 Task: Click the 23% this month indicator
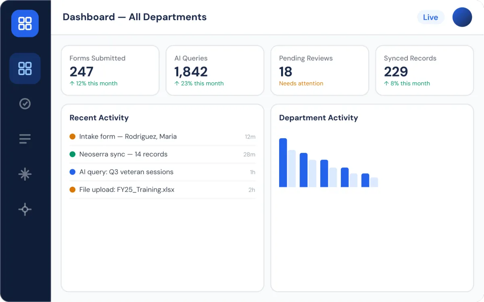tap(199, 83)
